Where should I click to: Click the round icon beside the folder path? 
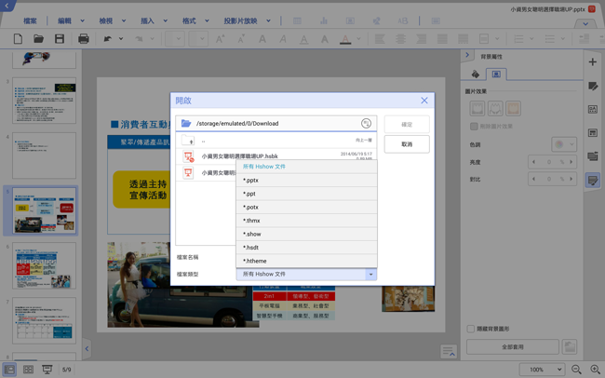click(366, 123)
